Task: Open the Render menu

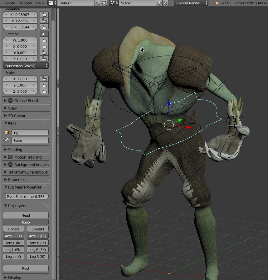Action: click(x=9, y=3)
